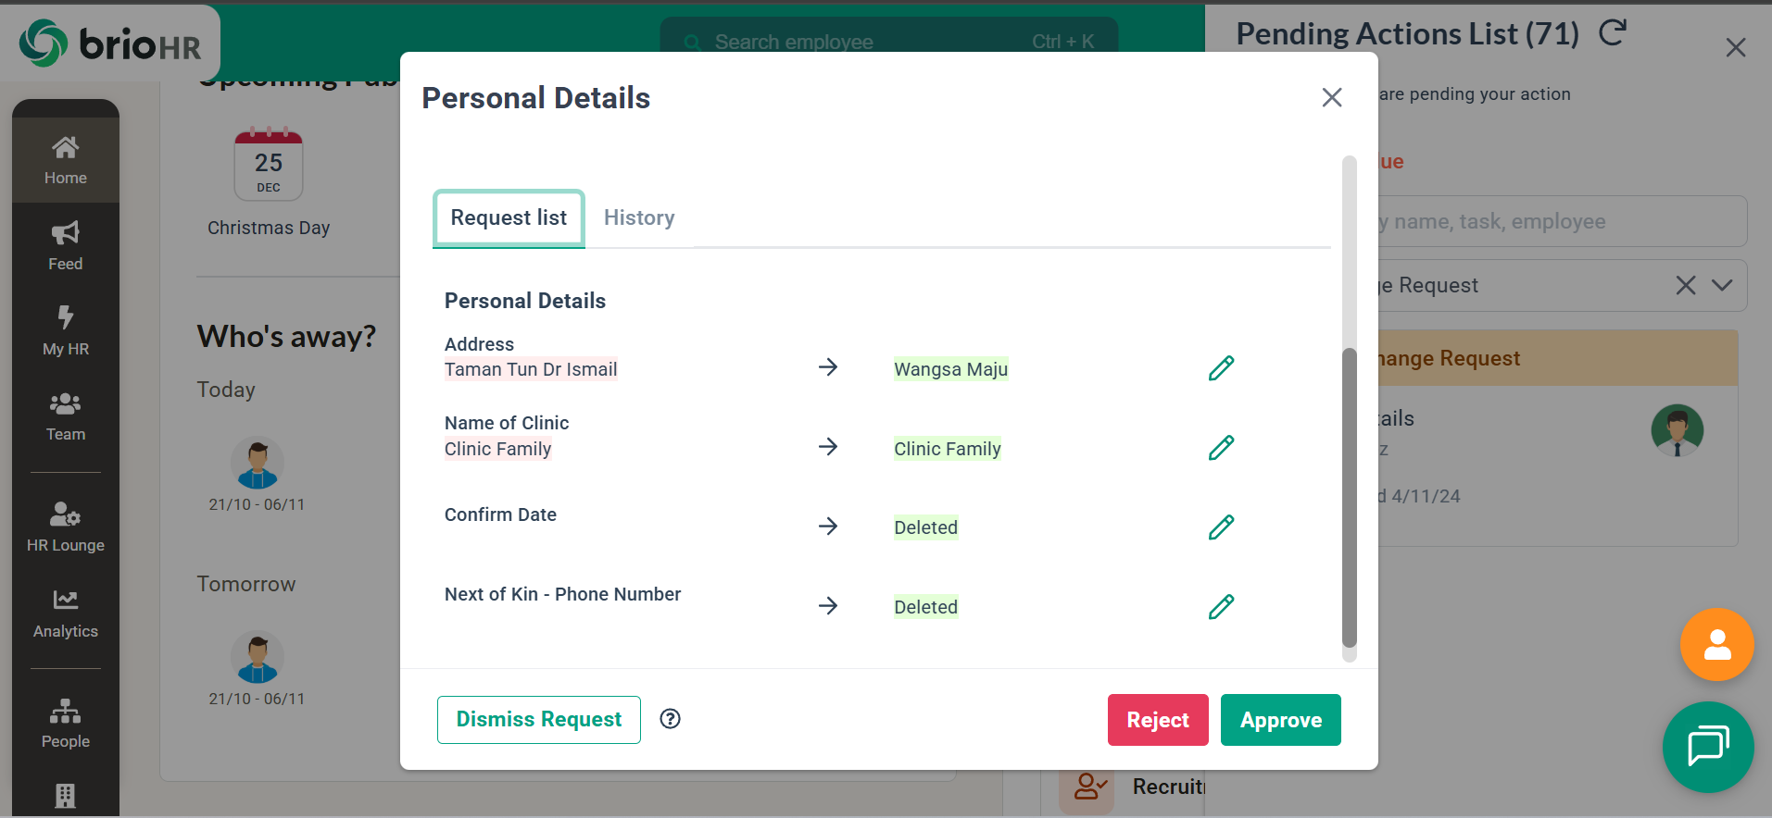Clear the request type filter selection
This screenshot has width=1772, height=818.
click(1685, 285)
